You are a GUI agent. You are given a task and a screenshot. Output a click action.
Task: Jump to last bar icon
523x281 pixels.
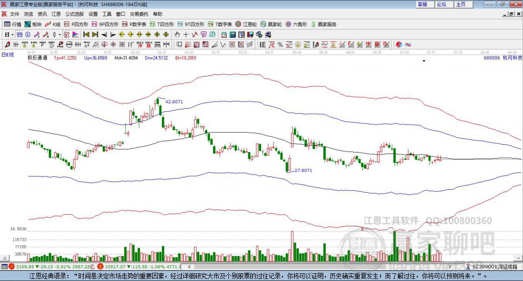(95, 35)
